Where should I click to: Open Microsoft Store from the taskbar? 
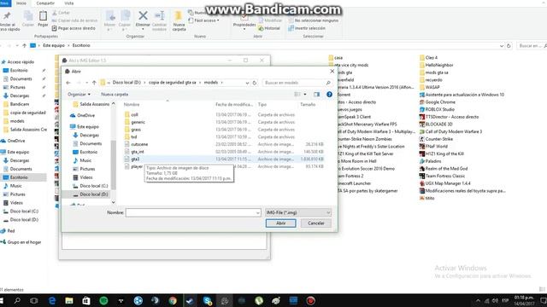coord(86,301)
